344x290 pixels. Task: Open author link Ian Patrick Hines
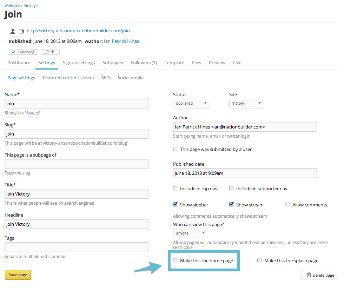click(x=121, y=41)
